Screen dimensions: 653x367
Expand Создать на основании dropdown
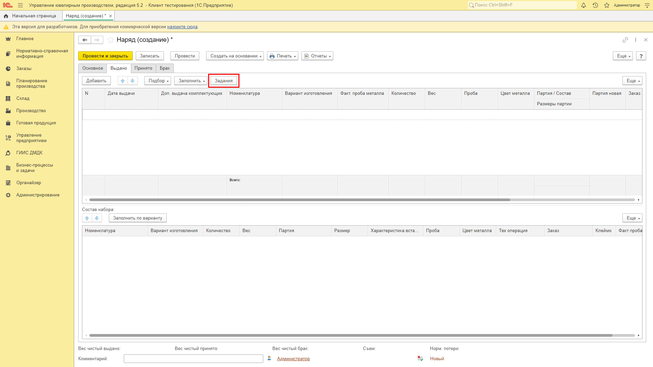(x=235, y=56)
